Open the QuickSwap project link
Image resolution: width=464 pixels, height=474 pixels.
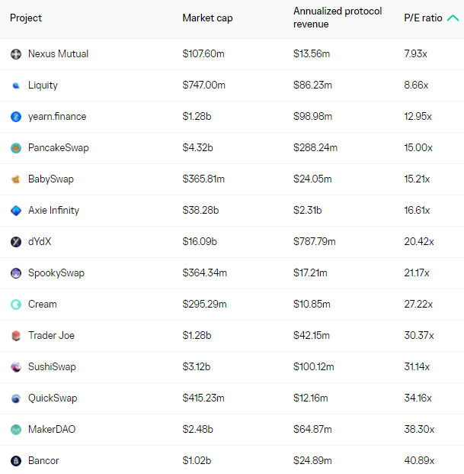pos(53,398)
